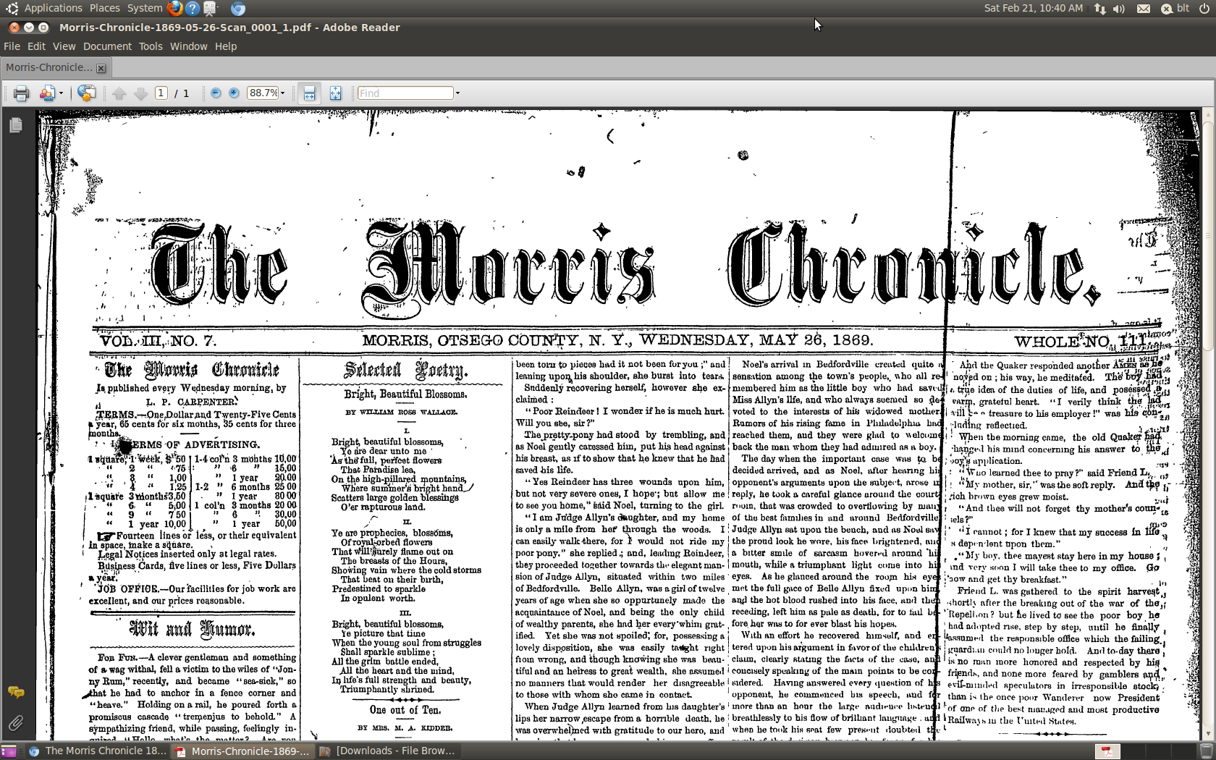This screenshot has height=760, width=1216.
Task: Zoom out using the minus button
Action: (x=216, y=93)
